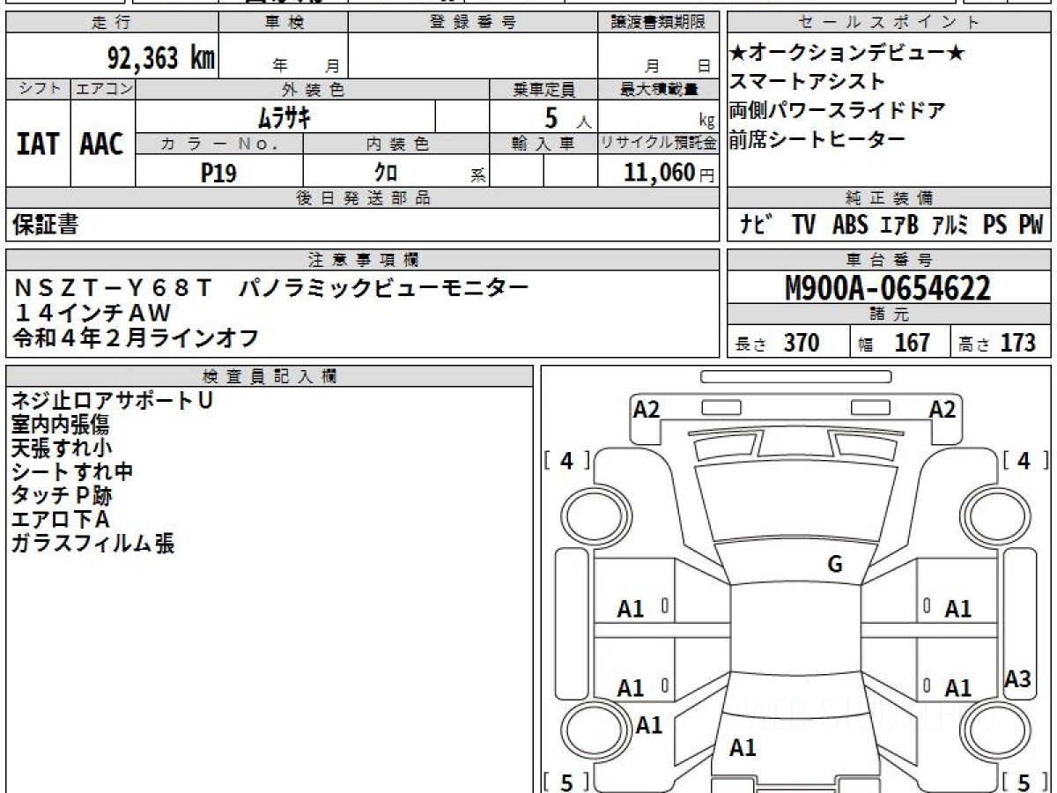Click the 登録番号 header cell
1057x793 pixels.
473,23
